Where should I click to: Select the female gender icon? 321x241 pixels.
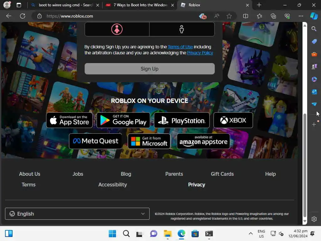(x=117, y=29)
